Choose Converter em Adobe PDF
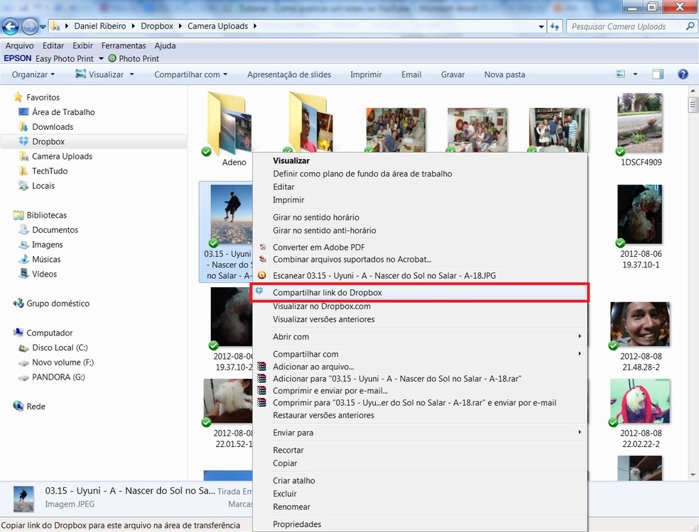 (319, 247)
